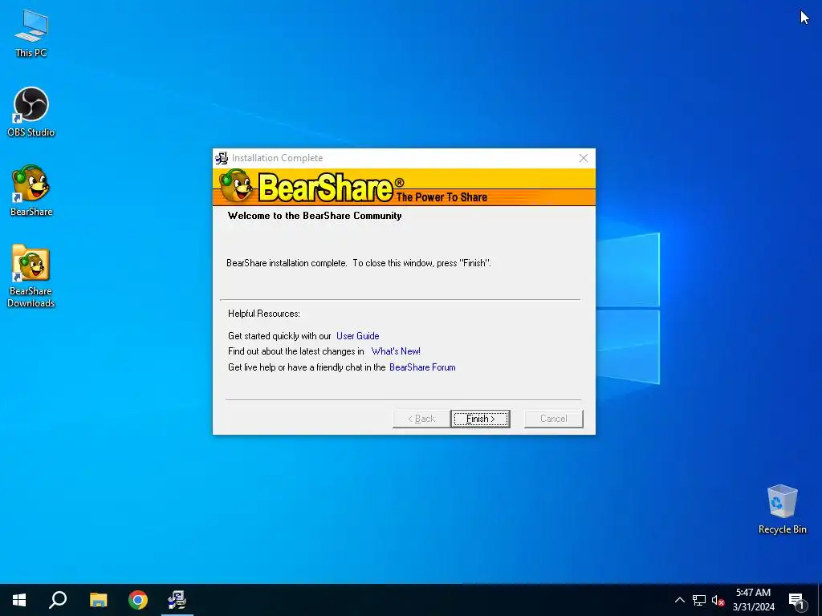822x616 pixels.
Task: Launch Google Chrome from the taskbar
Action: pos(138,600)
